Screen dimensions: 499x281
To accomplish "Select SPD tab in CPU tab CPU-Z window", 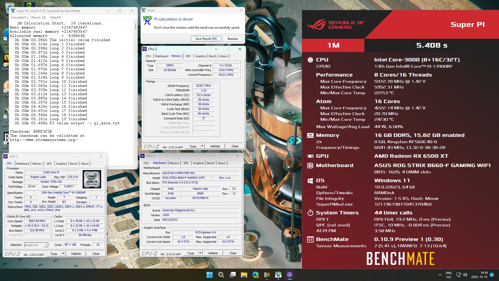I will pos(49,164).
